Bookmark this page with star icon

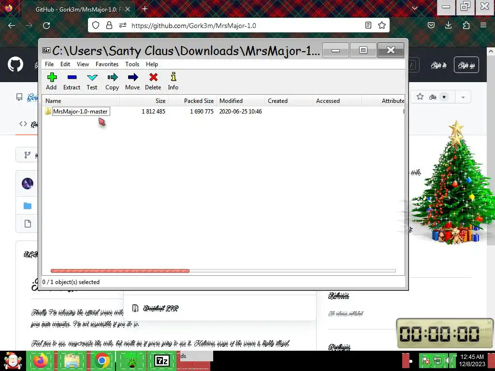click(x=382, y=25)
